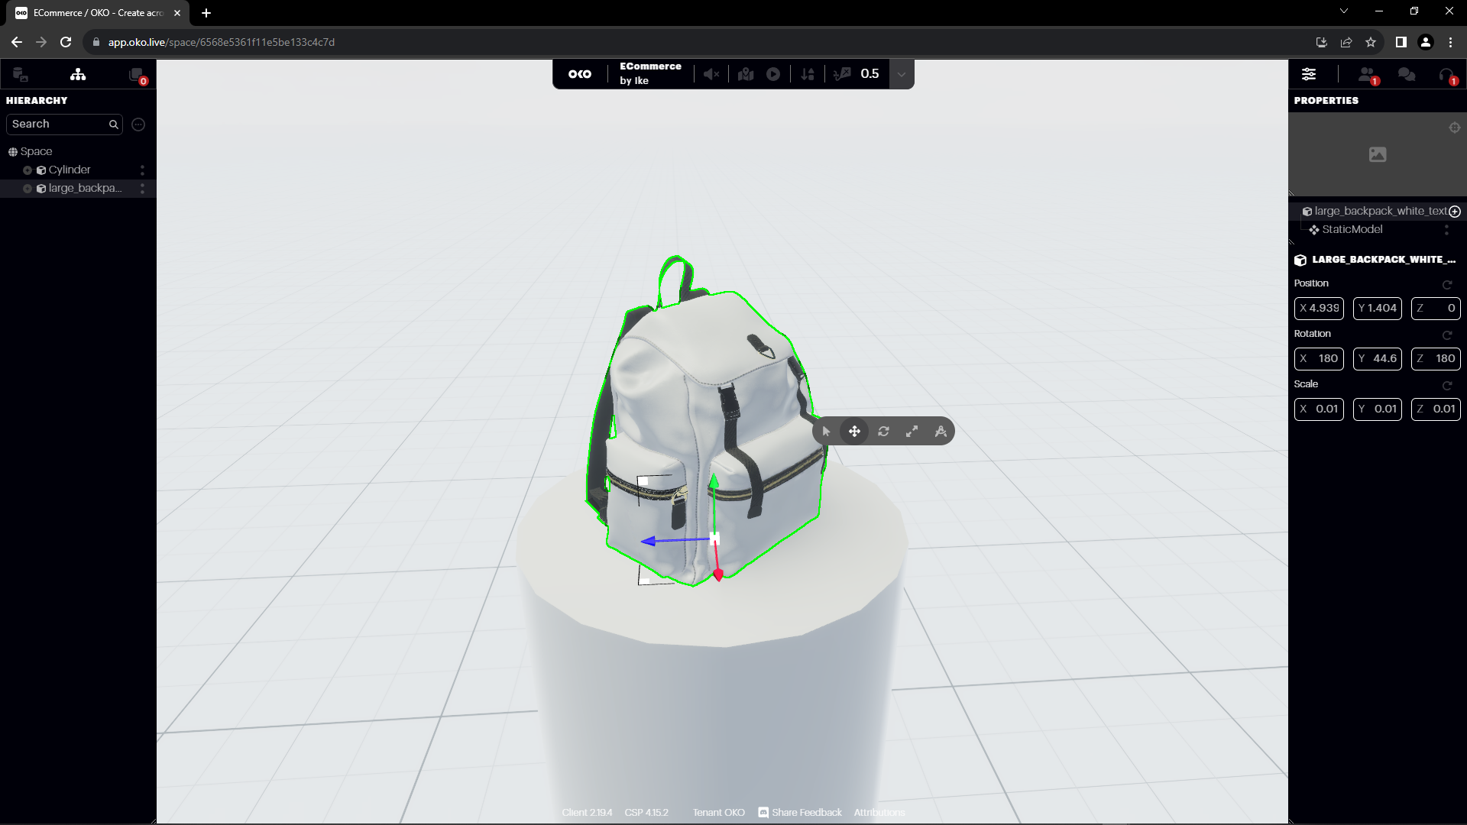Open the chat panel
This screenshot has width=1467, height=825.
[1407, 74]
